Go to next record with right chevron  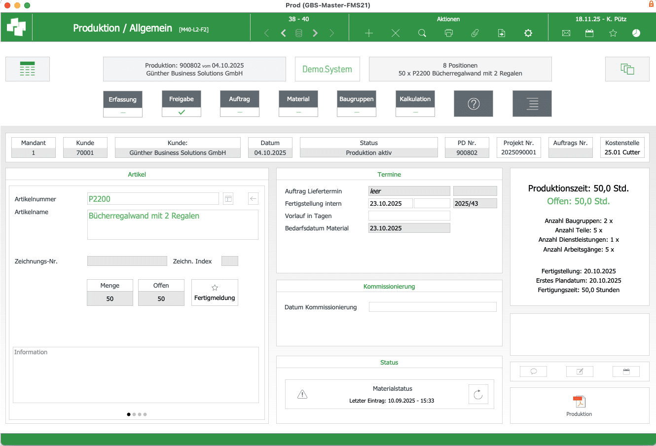point(315,33)
